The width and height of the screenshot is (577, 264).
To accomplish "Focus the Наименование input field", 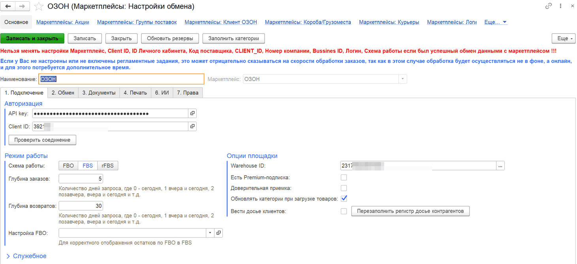I will (121, 79).
